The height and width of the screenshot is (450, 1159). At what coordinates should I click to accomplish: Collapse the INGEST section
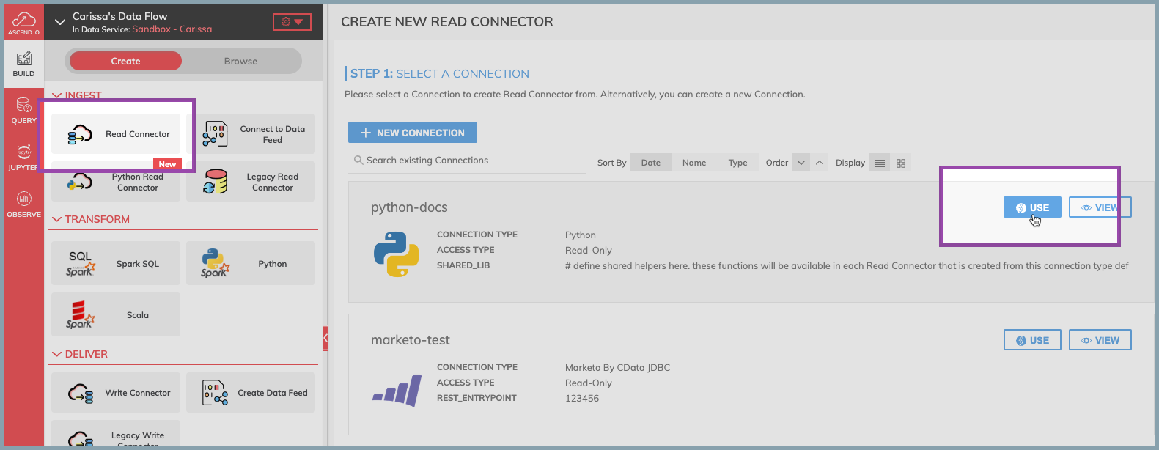(x=56, y=95)
